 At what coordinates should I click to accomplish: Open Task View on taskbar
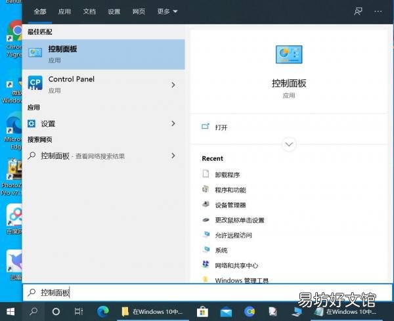(x=78, y=311)
